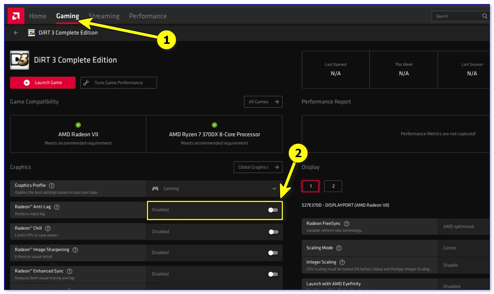Click 'DiRT 3 Complete Edition' breadcrumb text

68,33
